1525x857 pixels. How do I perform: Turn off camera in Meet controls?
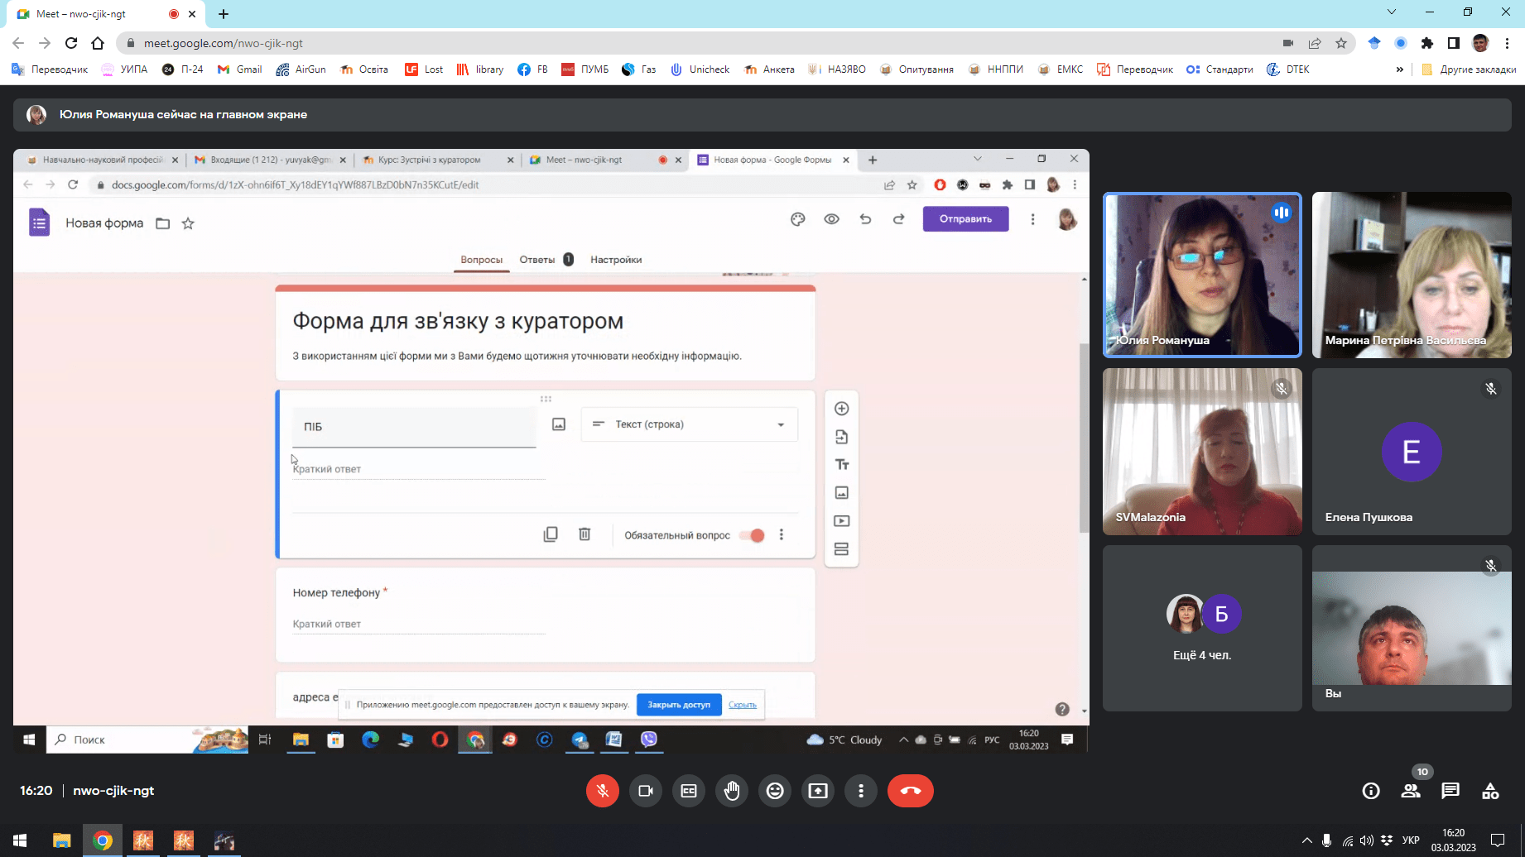pyautogui.click(x=646, y=791)
